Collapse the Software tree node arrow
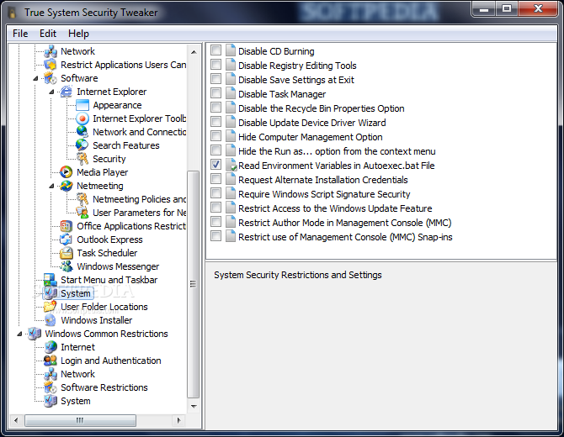This screenshot has height=437, width=564. click(35, 78)
